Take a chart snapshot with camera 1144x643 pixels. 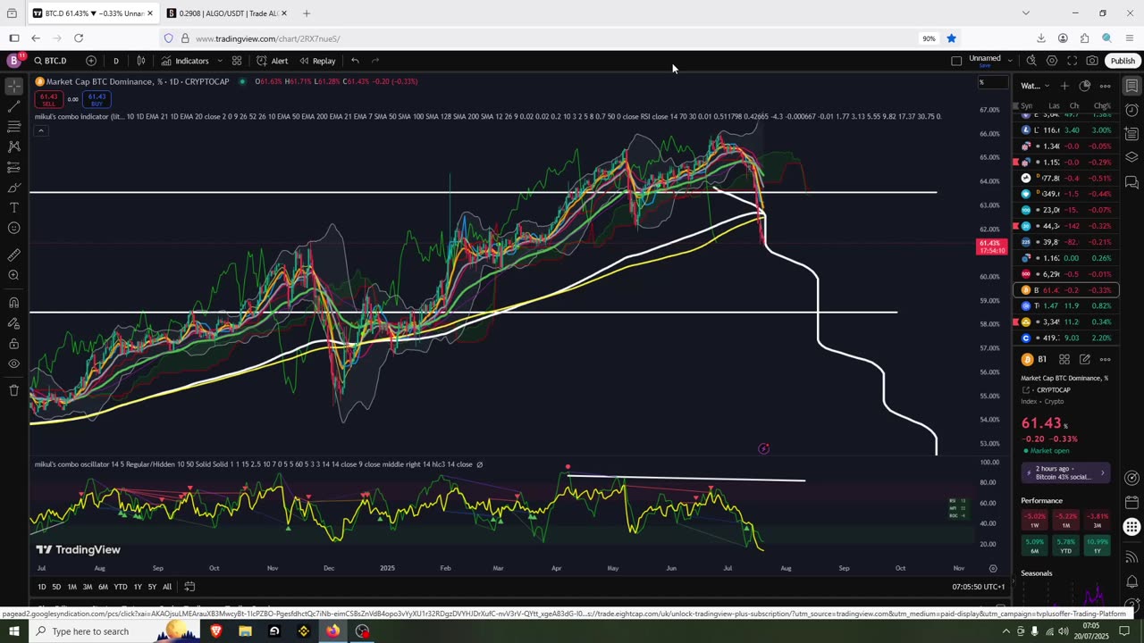tap(1092, 61)
